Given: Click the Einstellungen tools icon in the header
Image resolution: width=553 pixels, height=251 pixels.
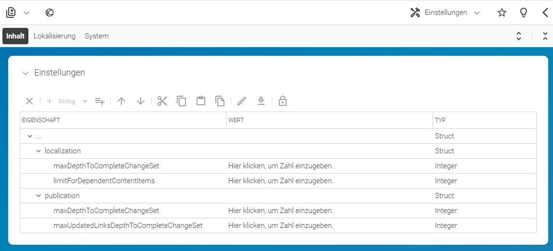Looking at the screenshot, I should click(415, 13).
